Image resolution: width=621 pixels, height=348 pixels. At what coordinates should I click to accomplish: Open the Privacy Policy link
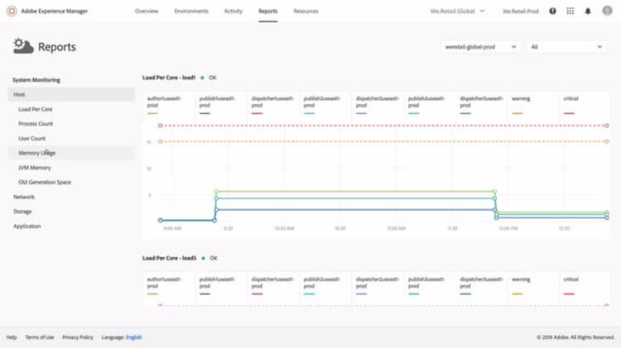click(x=78, y=337)
